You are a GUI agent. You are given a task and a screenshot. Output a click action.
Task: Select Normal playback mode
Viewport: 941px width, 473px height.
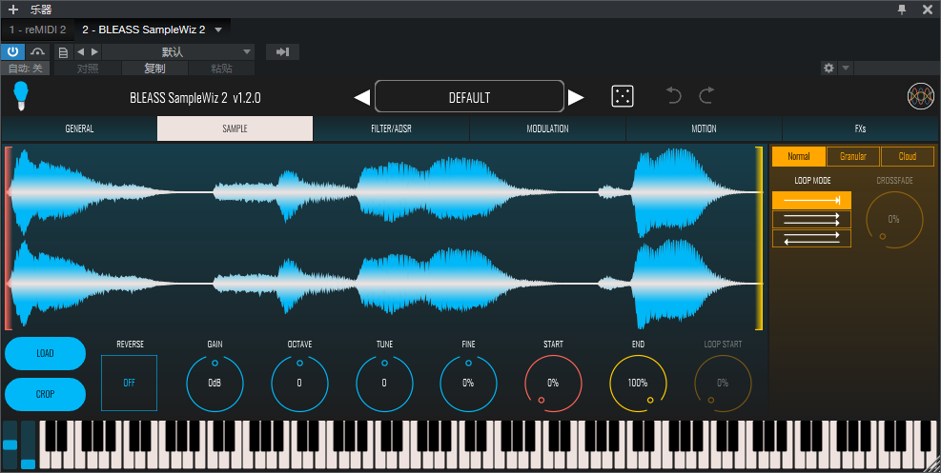[x=799, y=156]
